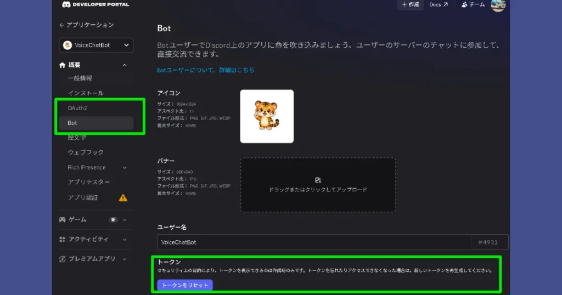Open the チーム page
Image resolution: width=562 pixels, height=295 pixels.
click(473, 4)
